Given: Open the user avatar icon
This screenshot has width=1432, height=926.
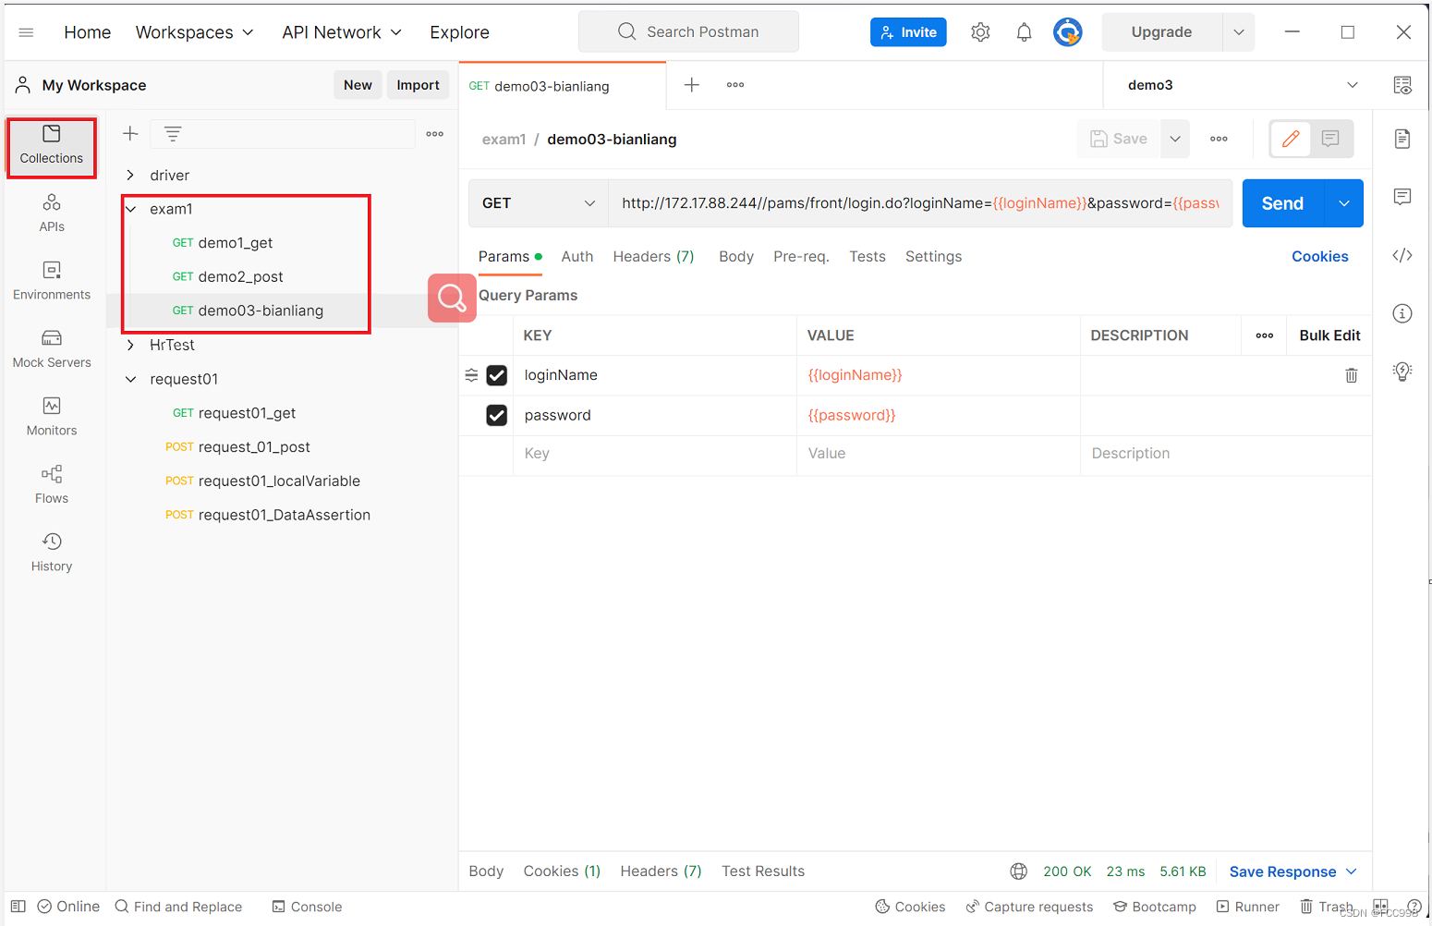Looking at the screenshot, I should (x=1068, y=32).
